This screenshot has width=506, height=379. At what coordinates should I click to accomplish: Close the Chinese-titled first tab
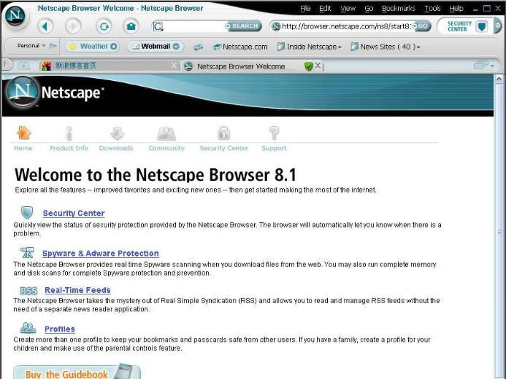point(174,66)
